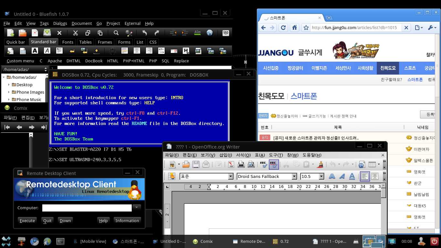The image size is (441, 248).
Task: Open font size 10.5 dropdown
Action: [x=321, y=176]
